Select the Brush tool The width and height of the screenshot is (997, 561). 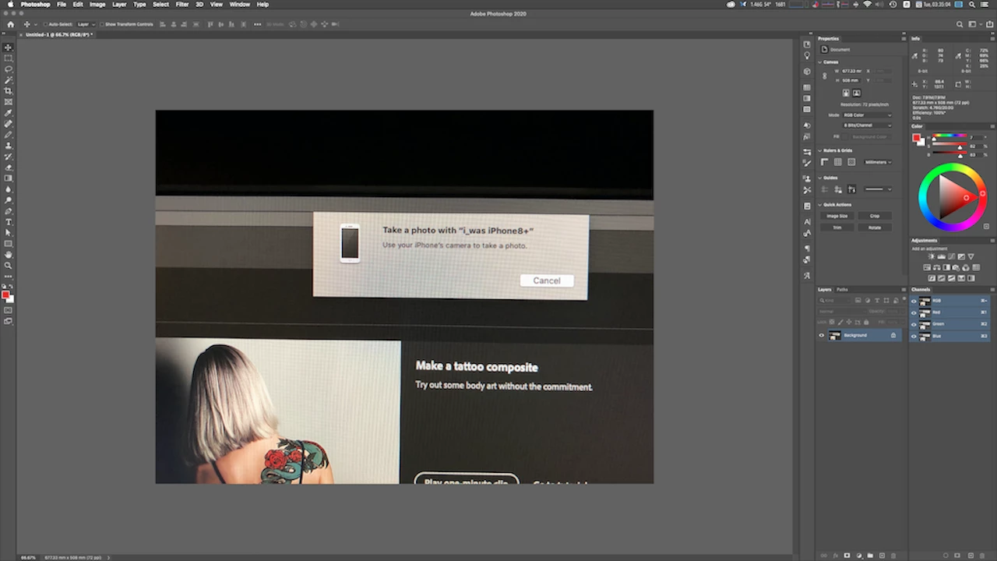pos(9,135)
